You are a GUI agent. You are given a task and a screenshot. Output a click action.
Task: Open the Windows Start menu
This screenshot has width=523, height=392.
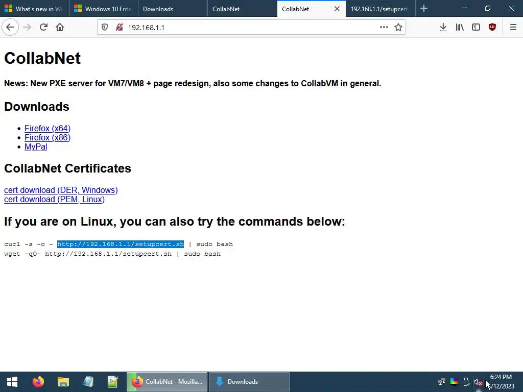pyautogui.click(x=12, y=382)
